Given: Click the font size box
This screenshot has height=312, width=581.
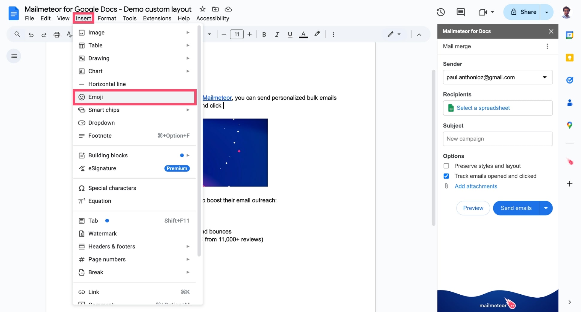Looking at the screenshot, I should coord(236,34).
